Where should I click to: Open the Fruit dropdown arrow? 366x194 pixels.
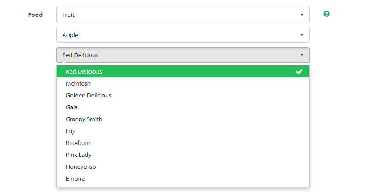click(x=302, y=15)
